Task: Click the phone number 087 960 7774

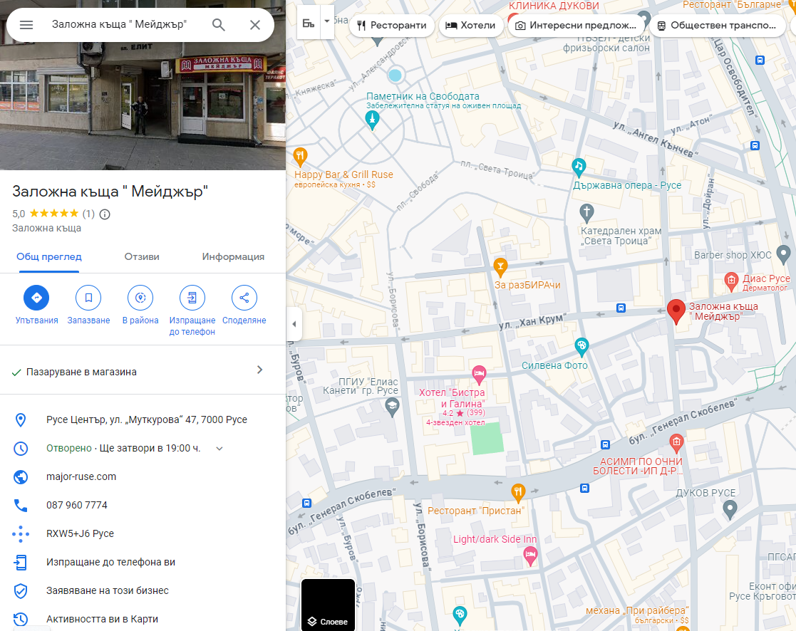Action: [x=77, y=505]
